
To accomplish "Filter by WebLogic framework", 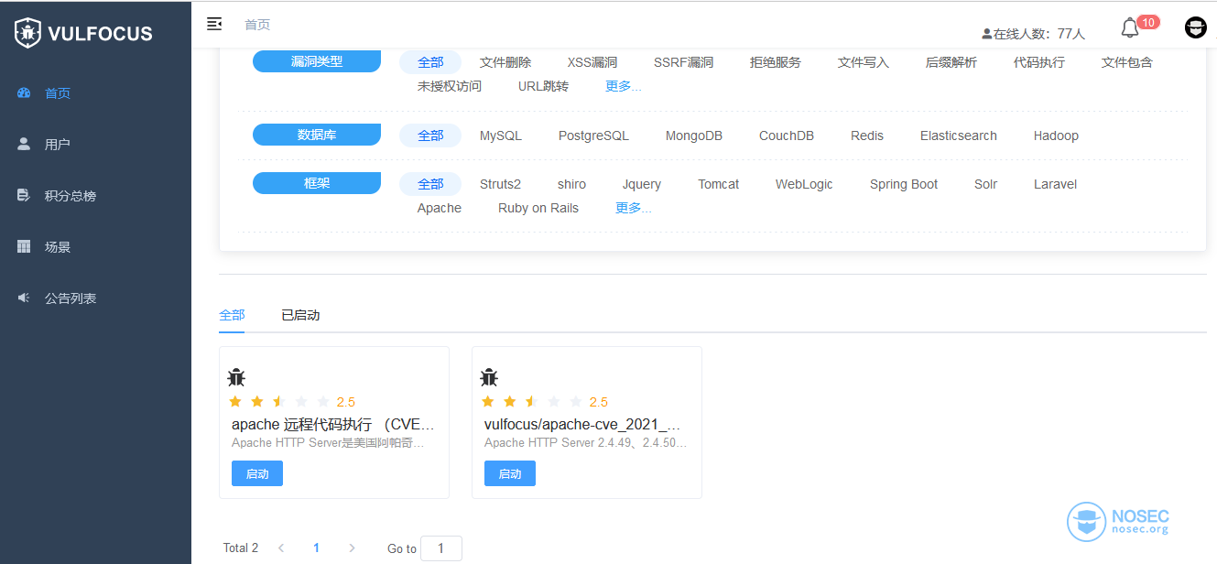I will point(804,184).
